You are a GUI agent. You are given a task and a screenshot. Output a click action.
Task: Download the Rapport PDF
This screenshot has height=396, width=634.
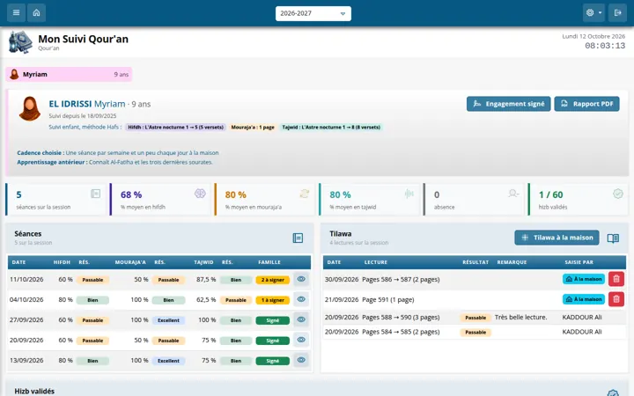586,104
